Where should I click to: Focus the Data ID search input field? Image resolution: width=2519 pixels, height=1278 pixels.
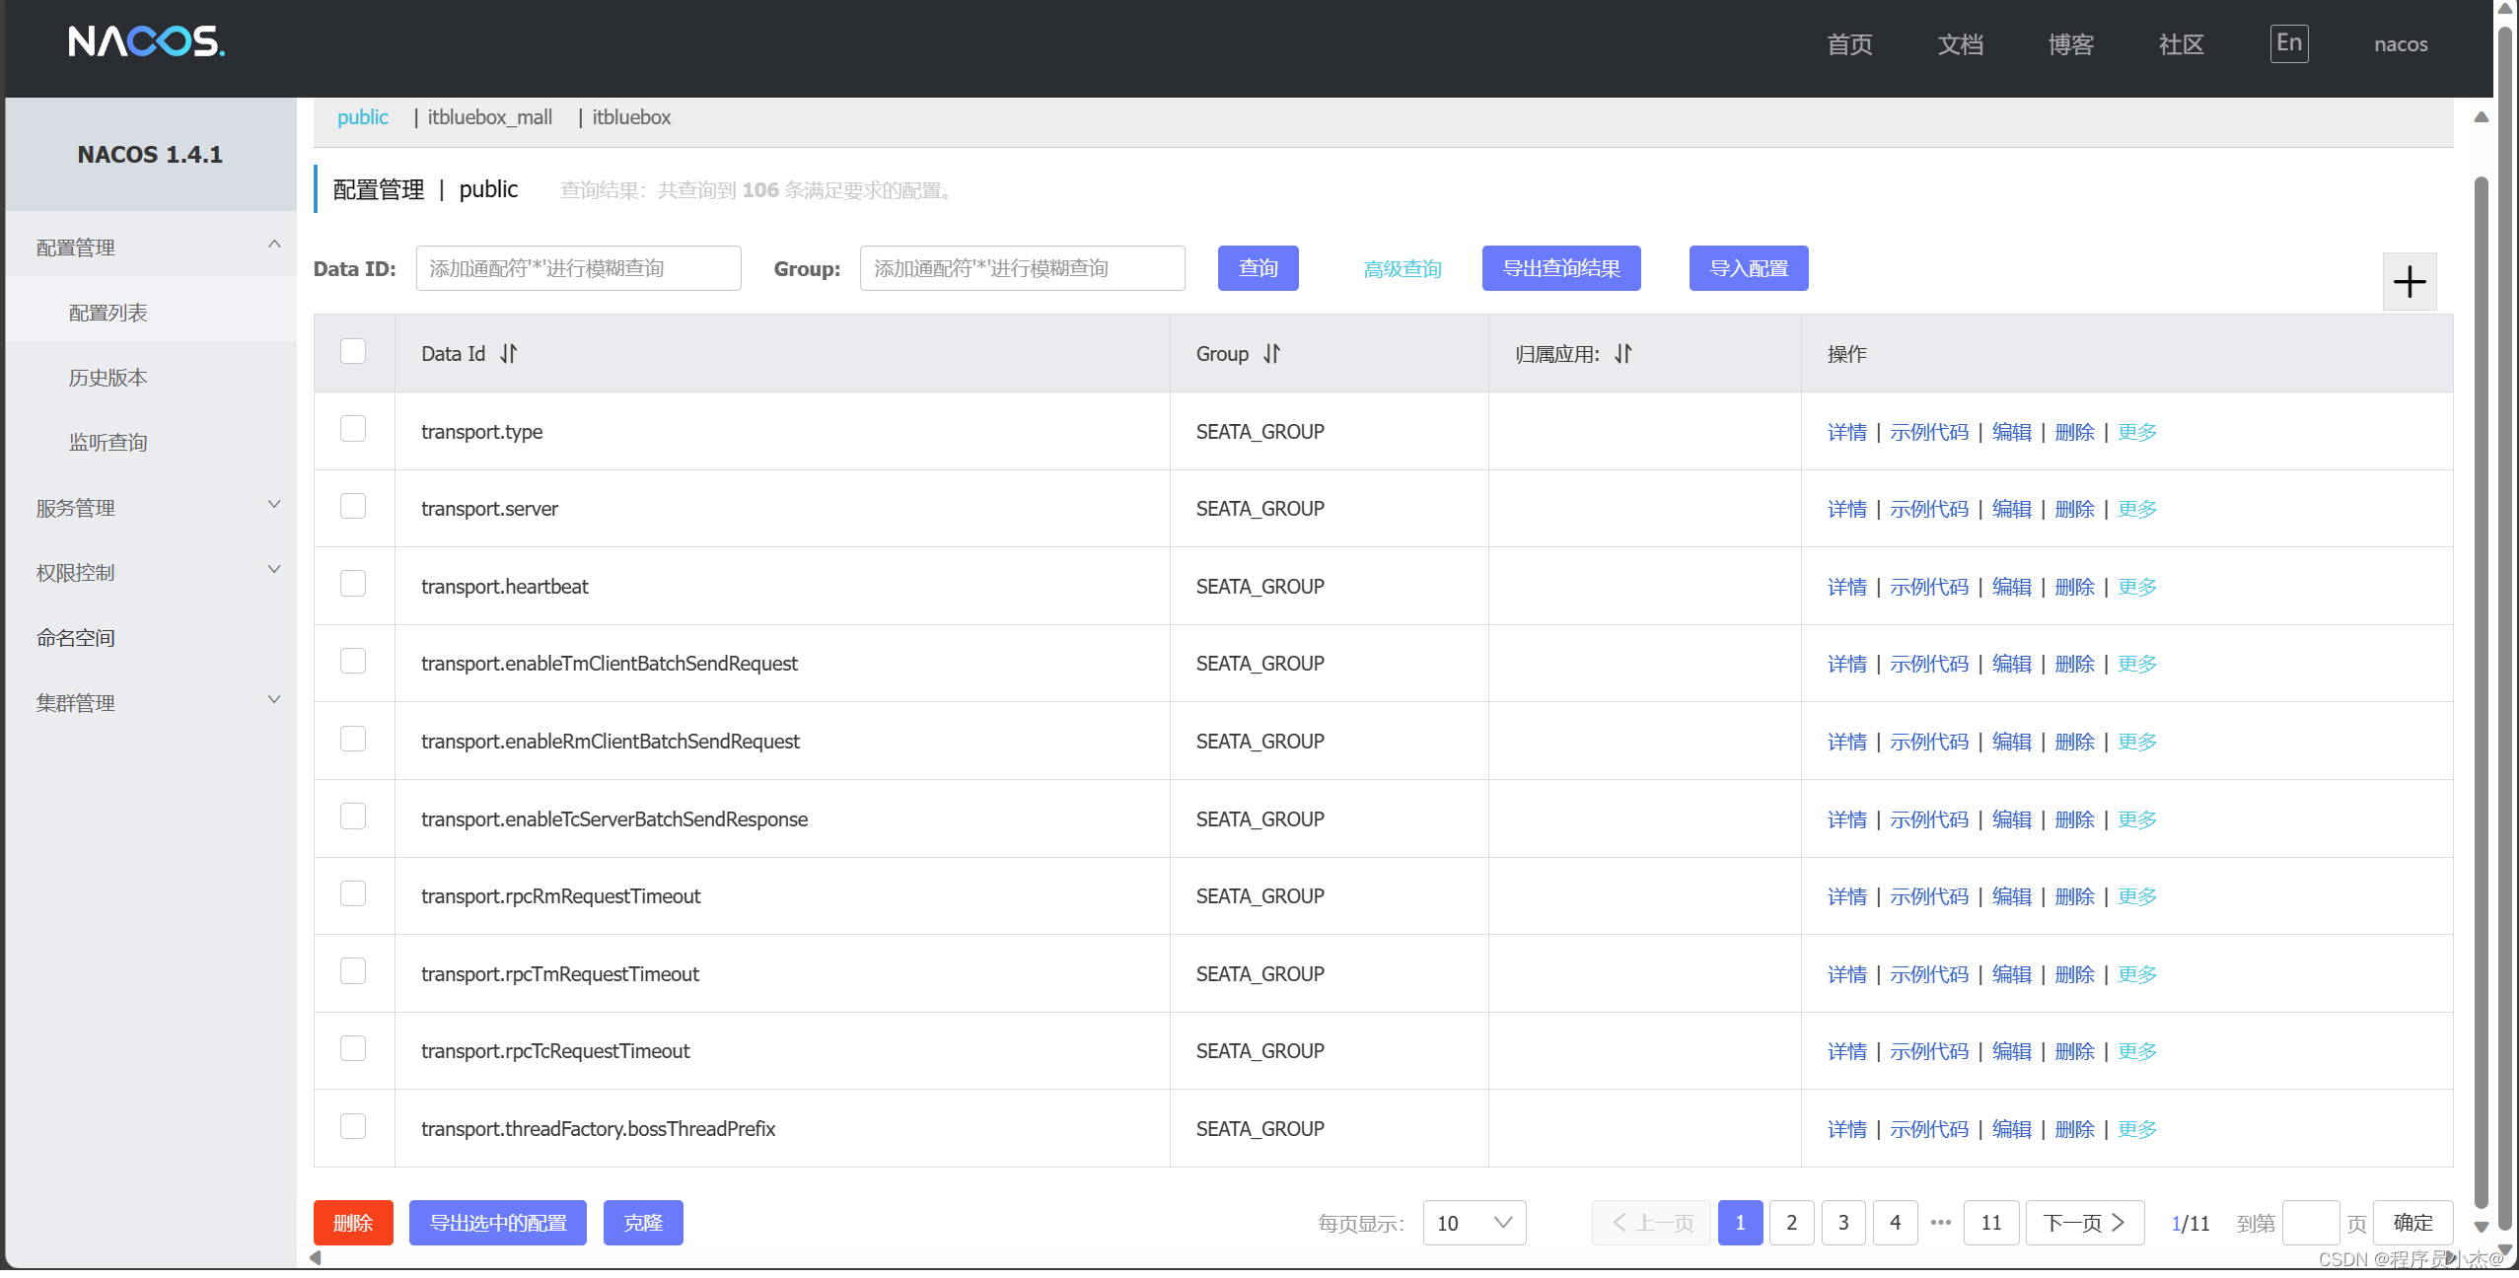click(578, 268)
